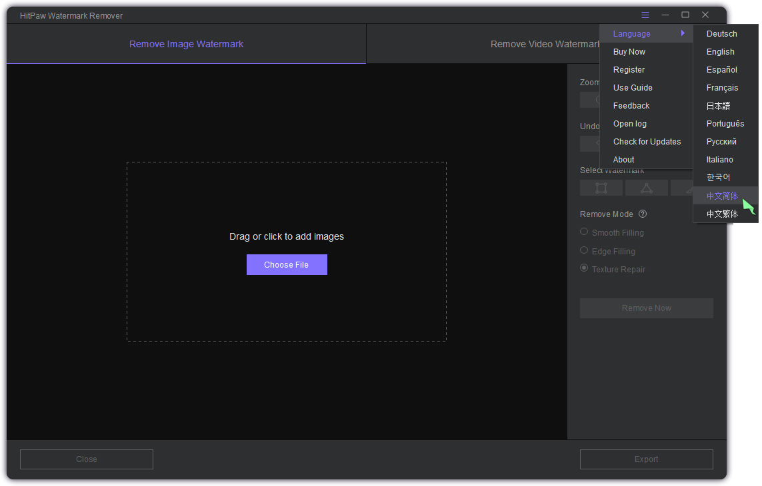Click the Export button
Viewport: 762px width, 486px height.
point(646,459)
